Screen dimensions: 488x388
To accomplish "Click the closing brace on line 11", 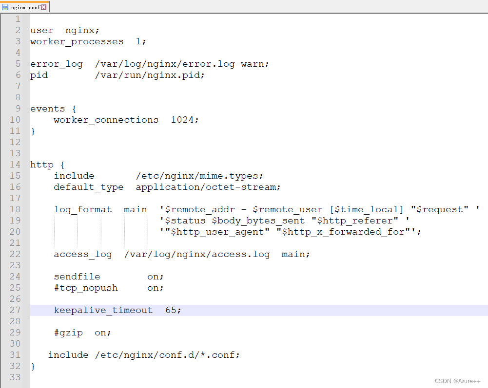I will click(x=33, y=131).
